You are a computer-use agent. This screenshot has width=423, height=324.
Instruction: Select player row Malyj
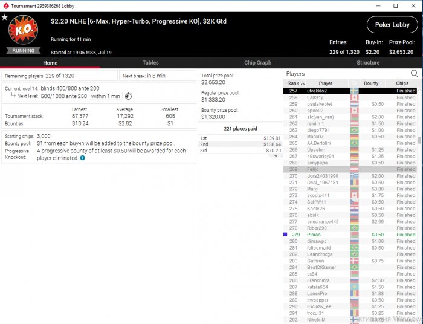click(350, 189)
